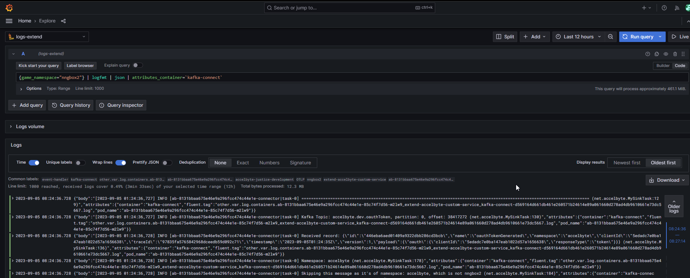Viewport: 690px width, 278px height.
Task: Select deduplication Numbers option
Action: (269, 163)
